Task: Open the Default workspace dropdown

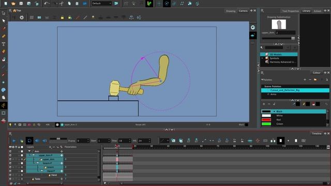Action: tap(101, 4)
